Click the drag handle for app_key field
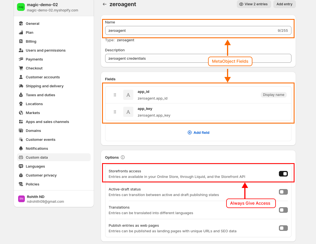 115,112
